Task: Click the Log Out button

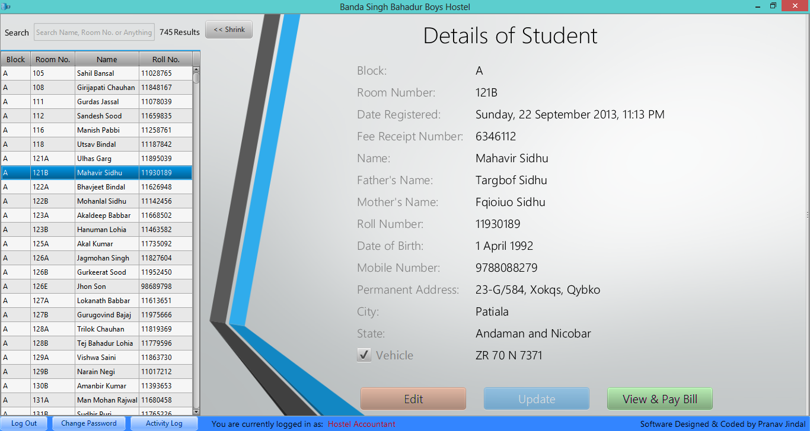Action: pyautogui.click(x=24, y=423)
